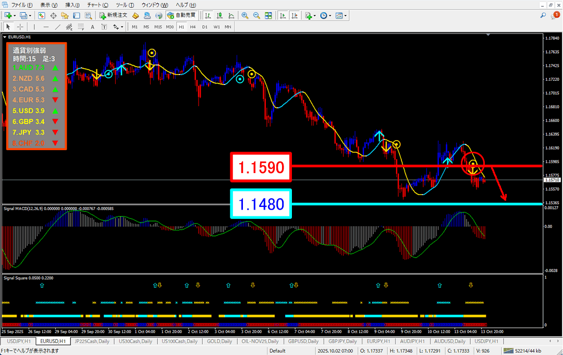Click the connection status 52214/44 kb indicator

pyautogui.click(x=527, y=351)
